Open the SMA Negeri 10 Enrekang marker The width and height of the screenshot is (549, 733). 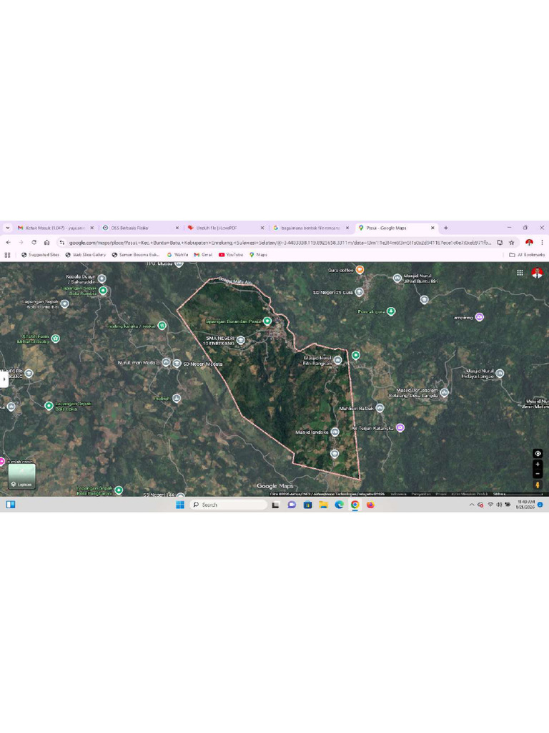pos(240,340)
